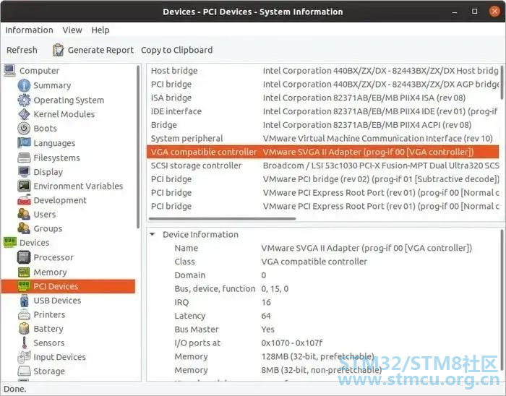Click the sidebar vertical scrollbar
This screenshot has height=396, width=506.
[x=138, y=147]
